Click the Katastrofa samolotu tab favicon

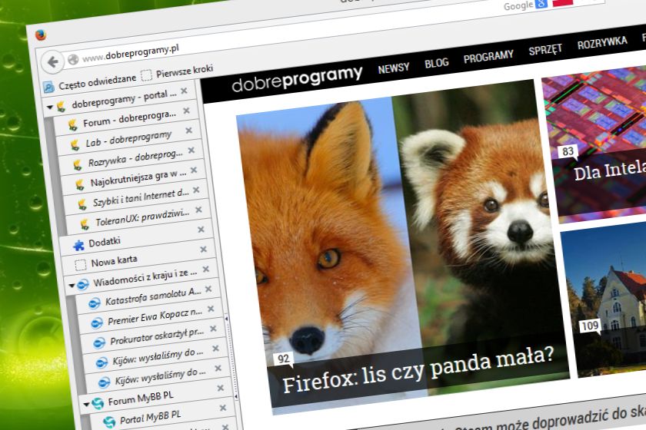coord(95,303)
